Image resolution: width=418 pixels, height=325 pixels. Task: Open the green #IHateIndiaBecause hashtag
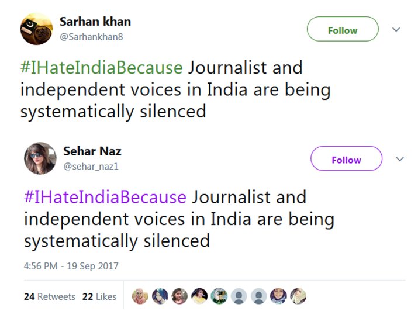102,68
